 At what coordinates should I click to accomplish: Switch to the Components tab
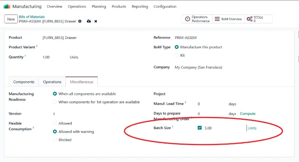point(23,82)
